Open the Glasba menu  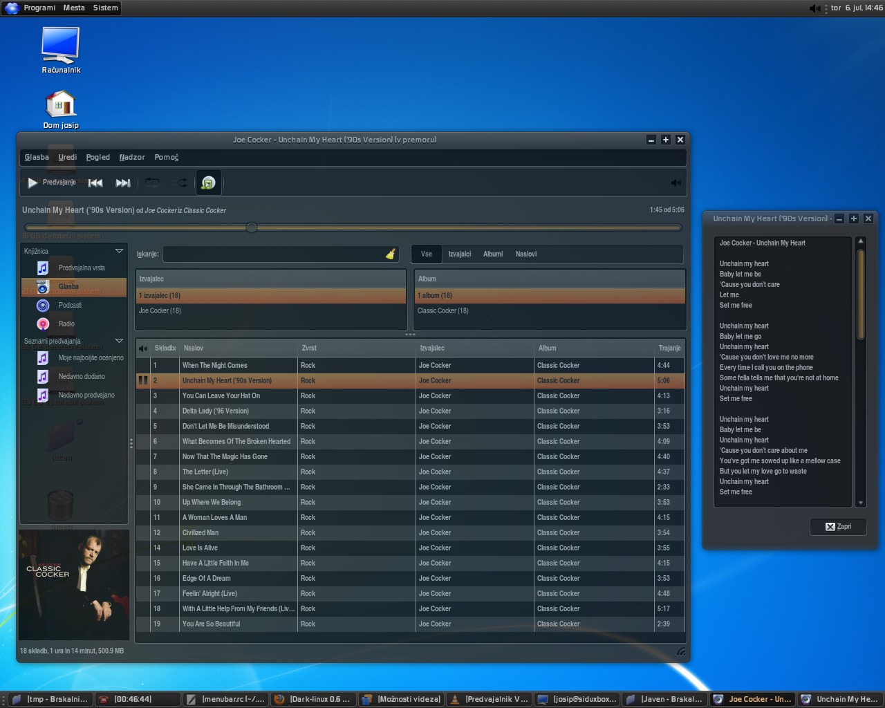coord(37,157)
